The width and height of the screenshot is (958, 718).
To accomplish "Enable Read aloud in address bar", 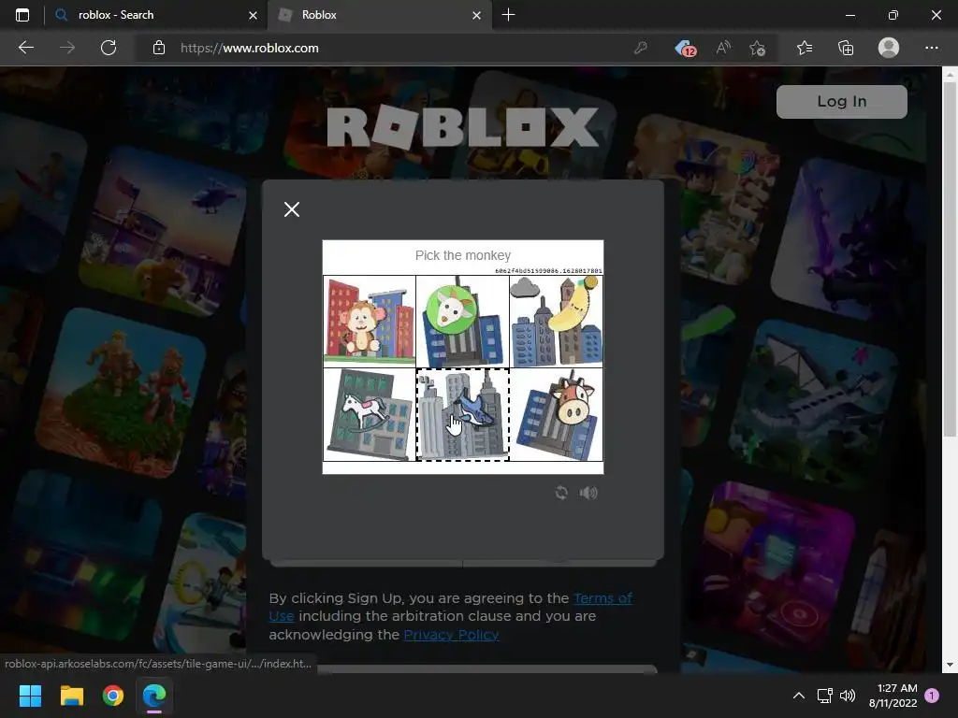I will coord(723,48).
